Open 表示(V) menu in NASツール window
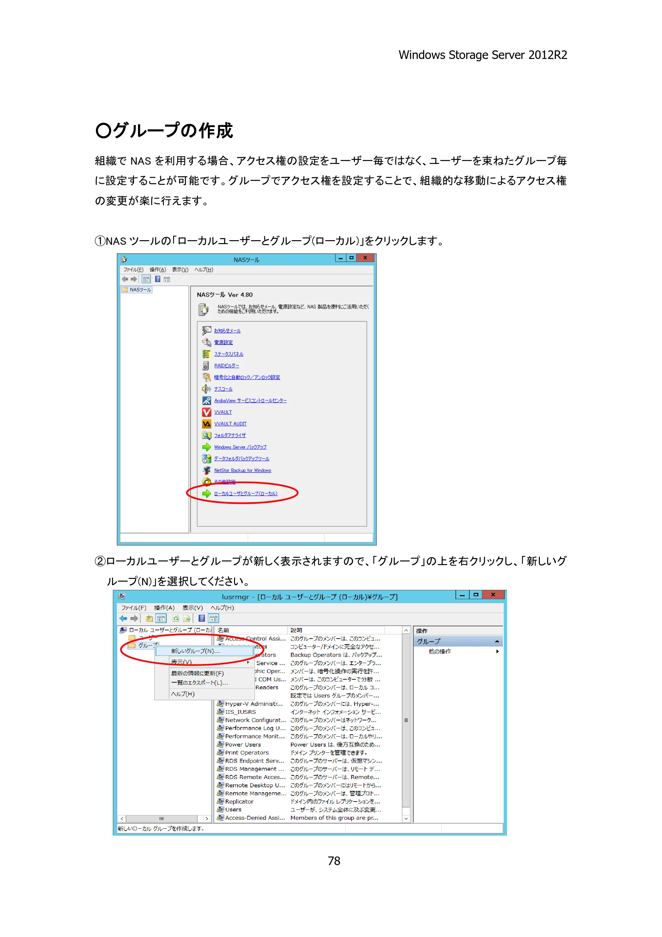The height and width of the screenshot is (937, 662). tap(180, 269)
